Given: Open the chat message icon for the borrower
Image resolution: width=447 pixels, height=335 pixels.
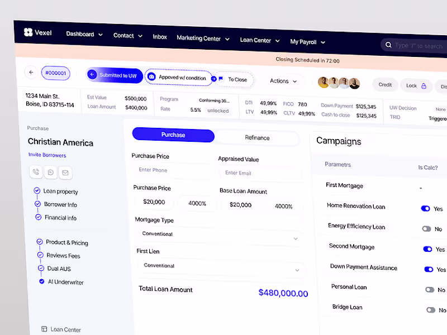Looking at the screenshot, I should pyautogui.click(x=50, y=173).
